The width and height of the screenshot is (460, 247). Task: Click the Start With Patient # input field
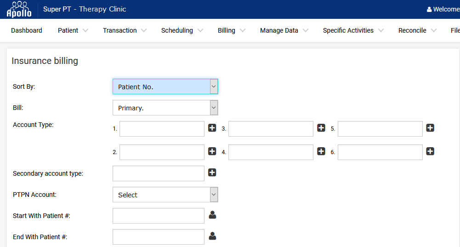click(159, 216)
